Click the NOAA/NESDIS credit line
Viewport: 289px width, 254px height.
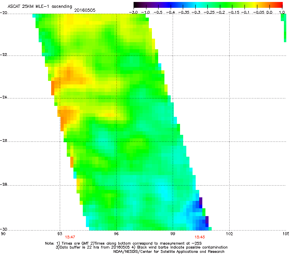click(x=169, y=252)
